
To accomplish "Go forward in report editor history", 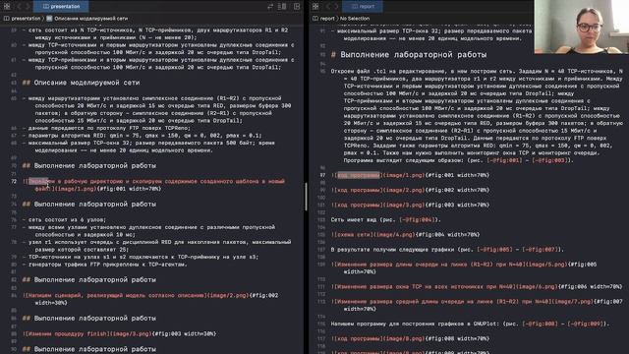I will point(336,6).
